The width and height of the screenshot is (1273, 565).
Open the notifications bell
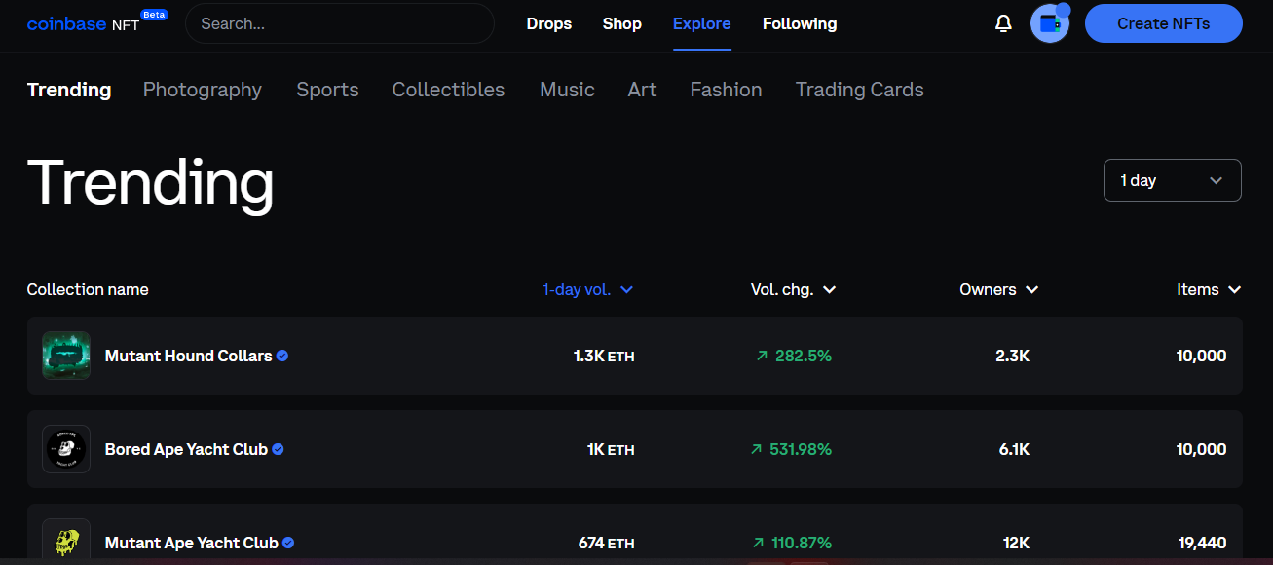[x=1003, y=23]
